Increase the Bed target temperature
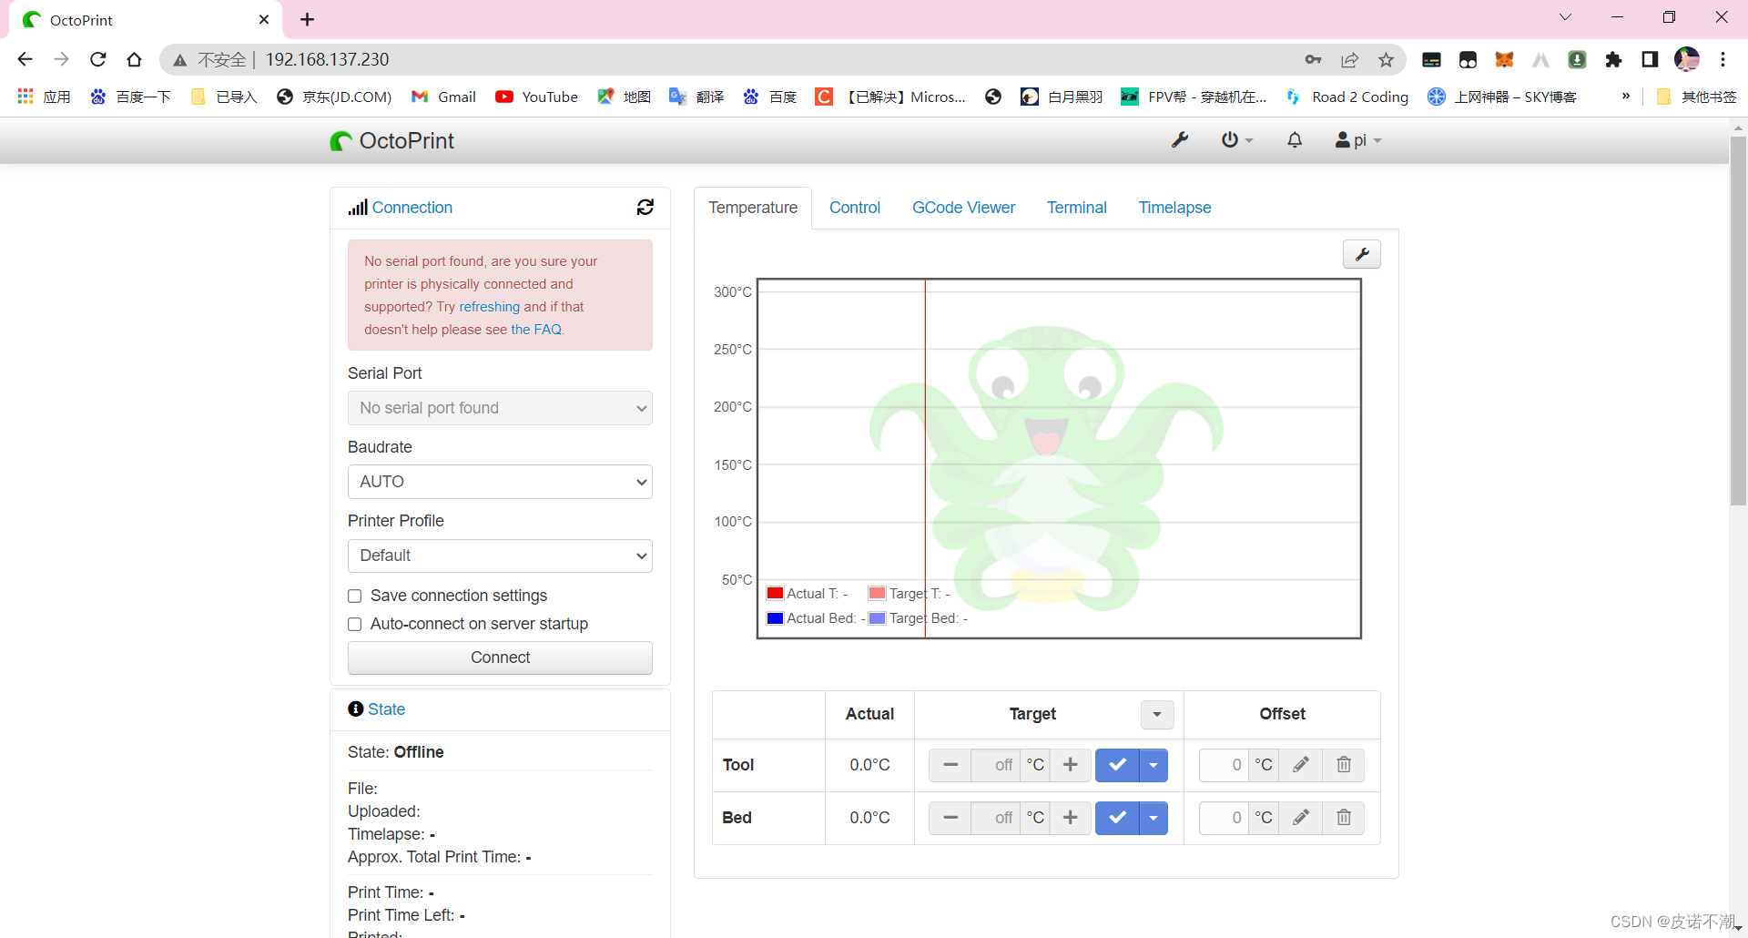 pyautogui.click(x=1070, y=818)
